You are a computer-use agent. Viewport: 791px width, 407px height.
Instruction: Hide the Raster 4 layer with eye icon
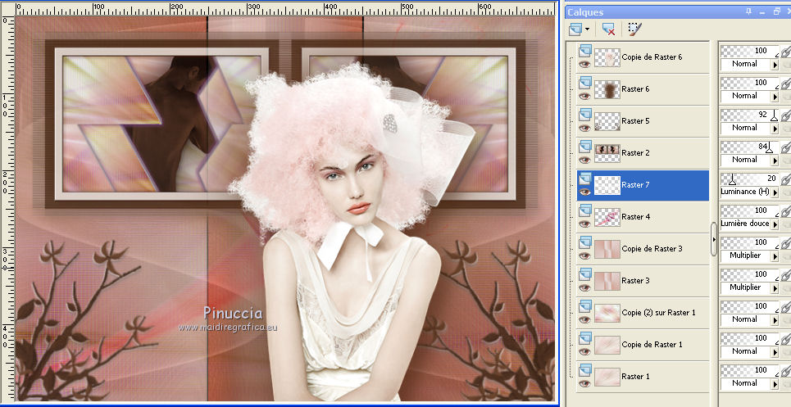[x=584, y=224]
